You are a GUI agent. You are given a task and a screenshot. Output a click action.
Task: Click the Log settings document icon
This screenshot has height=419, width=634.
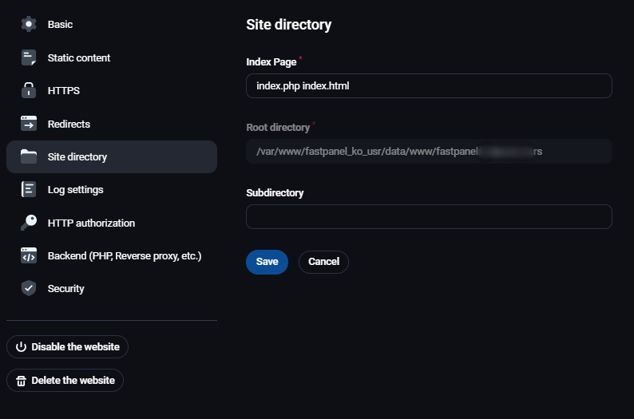click(29, 190)
